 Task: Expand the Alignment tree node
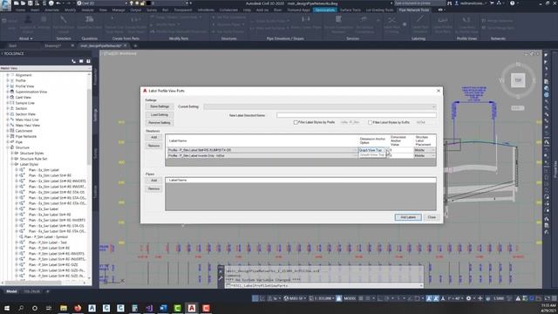8,75
